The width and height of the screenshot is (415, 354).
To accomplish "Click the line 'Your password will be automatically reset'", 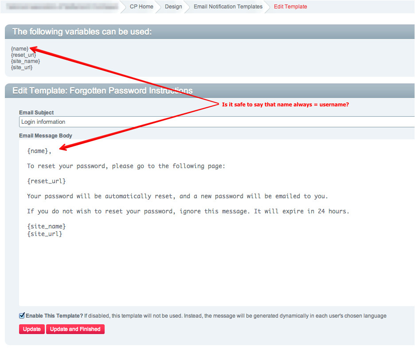I will pos(178,196).
